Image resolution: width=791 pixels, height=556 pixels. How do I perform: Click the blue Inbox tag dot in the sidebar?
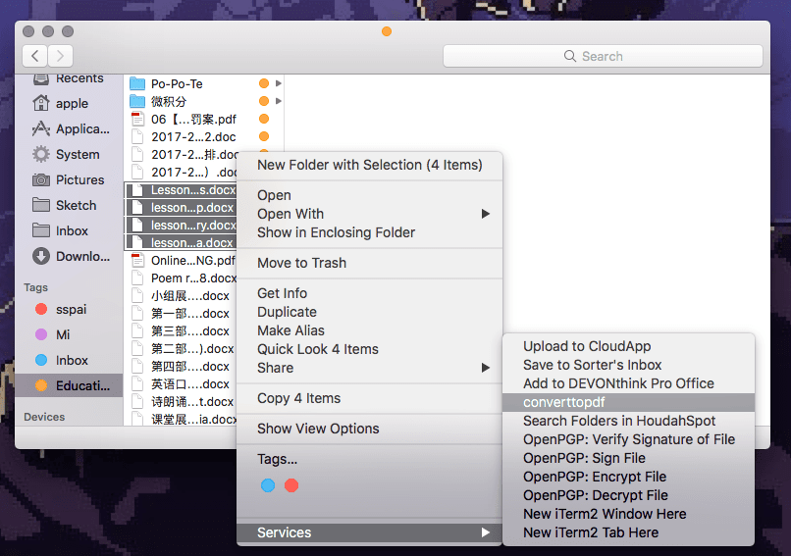pos(41,360)
